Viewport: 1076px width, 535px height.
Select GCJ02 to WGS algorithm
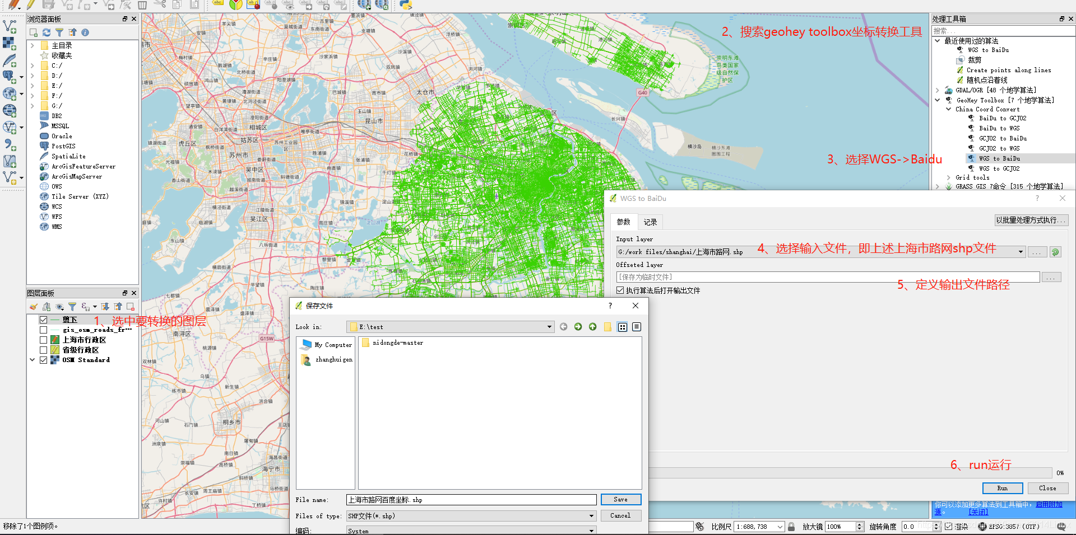pyautogui.click(x=999, y=148)
